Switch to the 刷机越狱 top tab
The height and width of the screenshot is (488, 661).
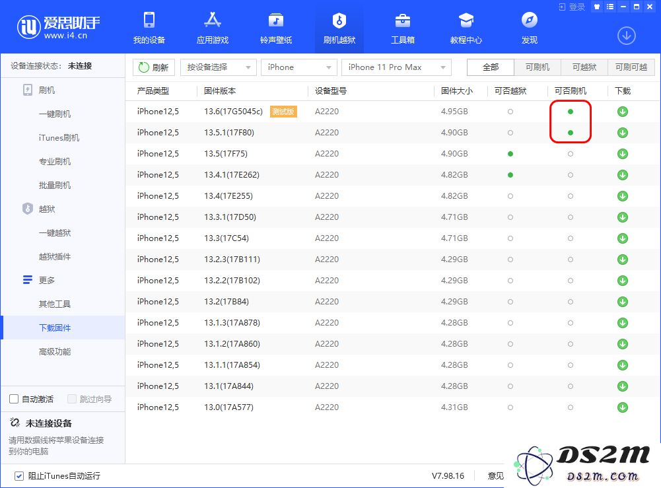(x=339, y=26)
